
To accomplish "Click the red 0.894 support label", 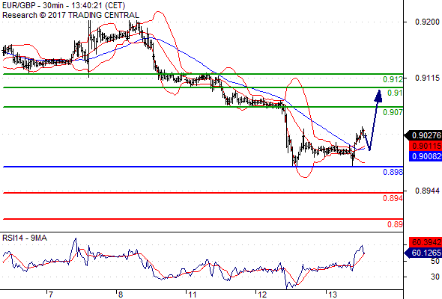I will (x=393, y=198).
